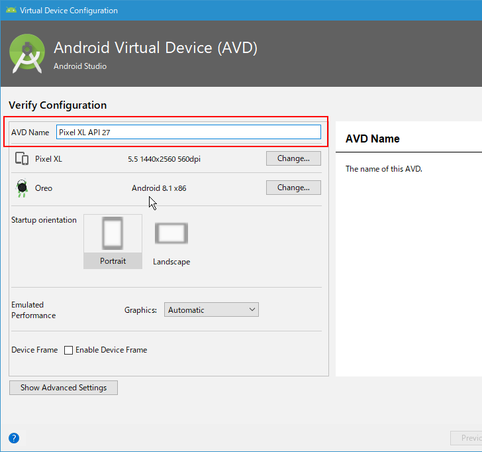Open the Graphics dropdown
Viewport: 482px width, 452px height.
[211, 310]
